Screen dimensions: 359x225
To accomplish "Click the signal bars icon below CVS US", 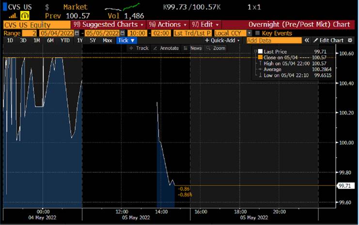I will pyautogui.click(x=13, y=15).
